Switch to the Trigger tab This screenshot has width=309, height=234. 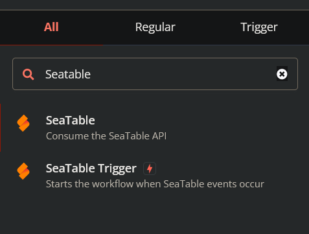(259, 27)
